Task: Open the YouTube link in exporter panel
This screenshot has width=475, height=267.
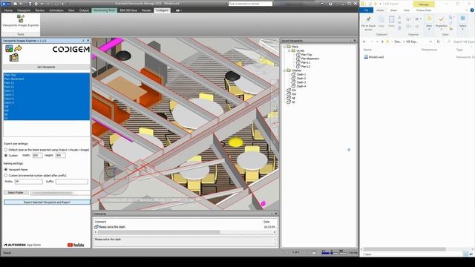Action: [x=76, y=245]
